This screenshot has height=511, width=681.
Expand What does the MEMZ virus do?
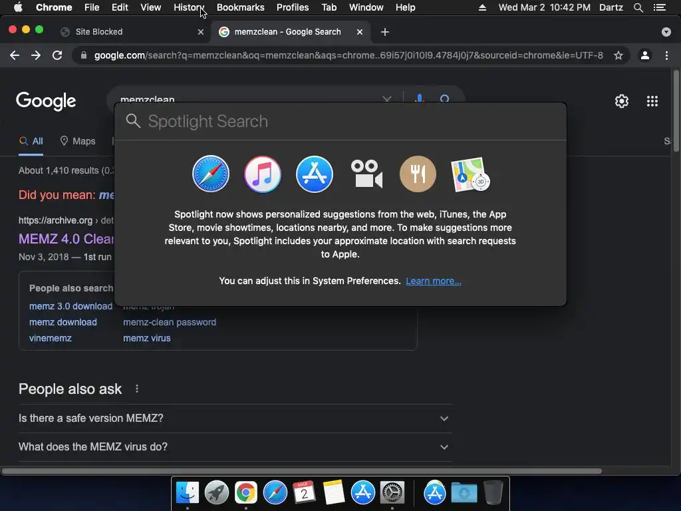(x=235, y=446)
